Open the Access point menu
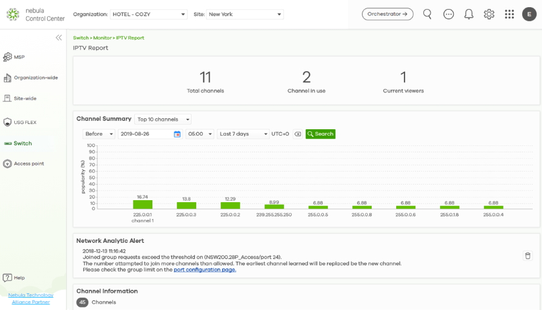 29,163
